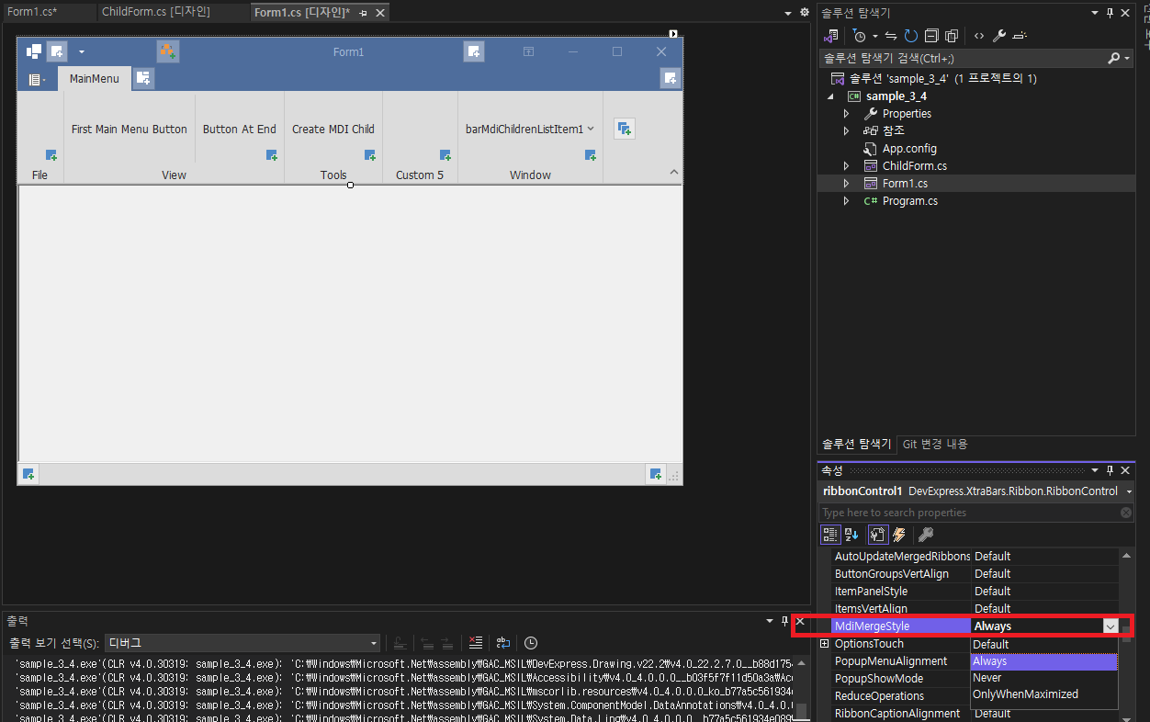Choose OnlyWhenMaximized from the dropdown list
Image resolution: width=1150 pixels, height=722 pixels.
[x=1043, y=694]
